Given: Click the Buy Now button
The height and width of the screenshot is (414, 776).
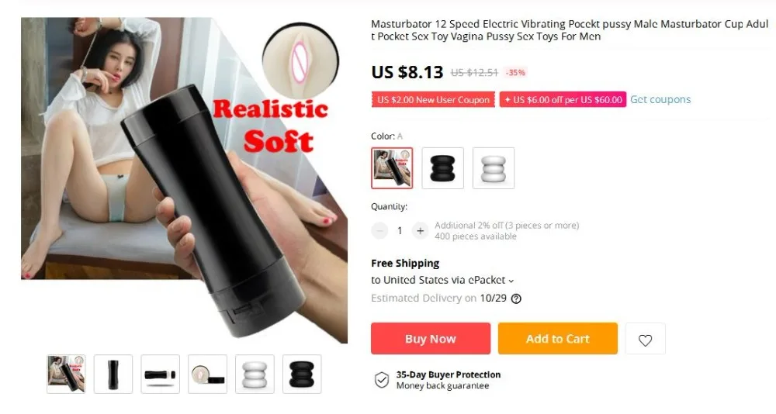Looking at the screenshot, I should click(431, 339).
